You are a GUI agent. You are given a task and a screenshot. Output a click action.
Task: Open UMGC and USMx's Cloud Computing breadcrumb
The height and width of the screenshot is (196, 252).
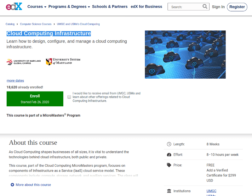(78, 24)
